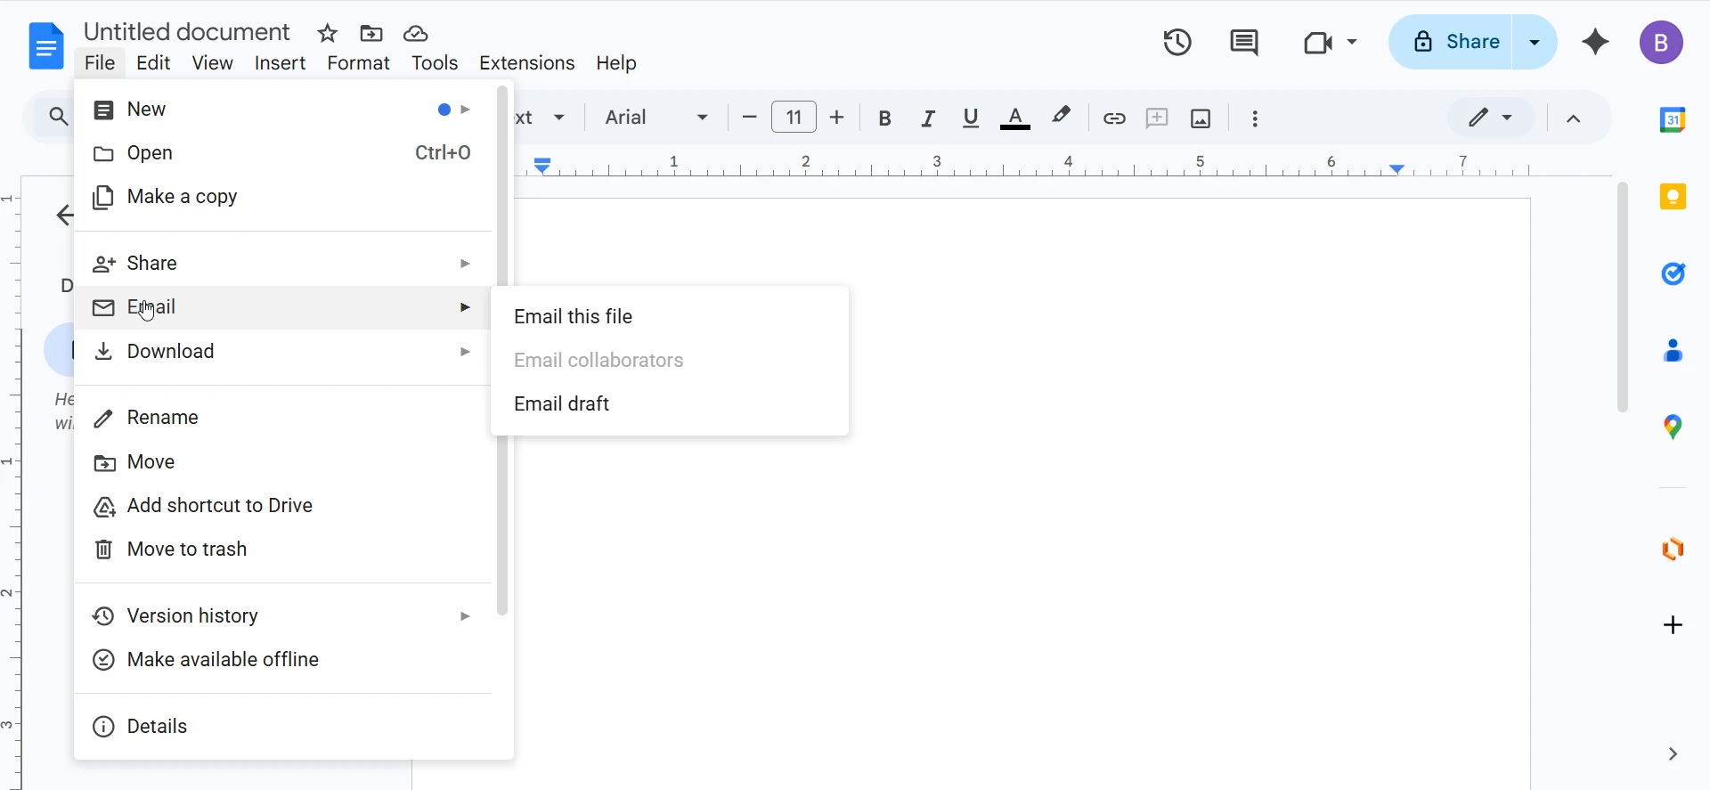The width and height of the screenshot is (1710, 790).
Task: Check the cloud saved status icon
Action: tap(416, 34)
